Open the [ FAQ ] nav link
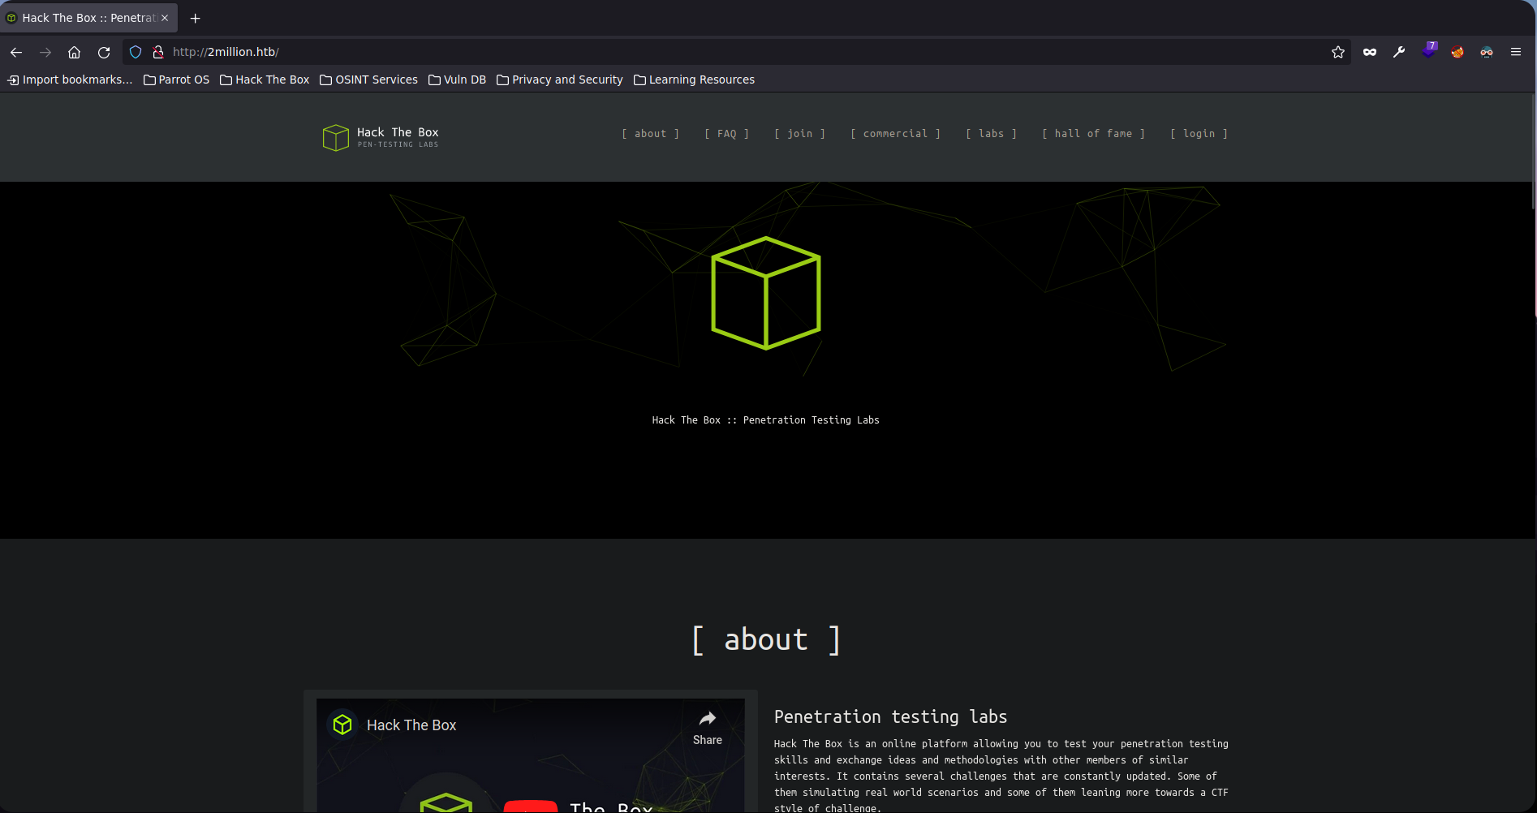This screenshot has height=813, width=1537. (x=726, y=134)
